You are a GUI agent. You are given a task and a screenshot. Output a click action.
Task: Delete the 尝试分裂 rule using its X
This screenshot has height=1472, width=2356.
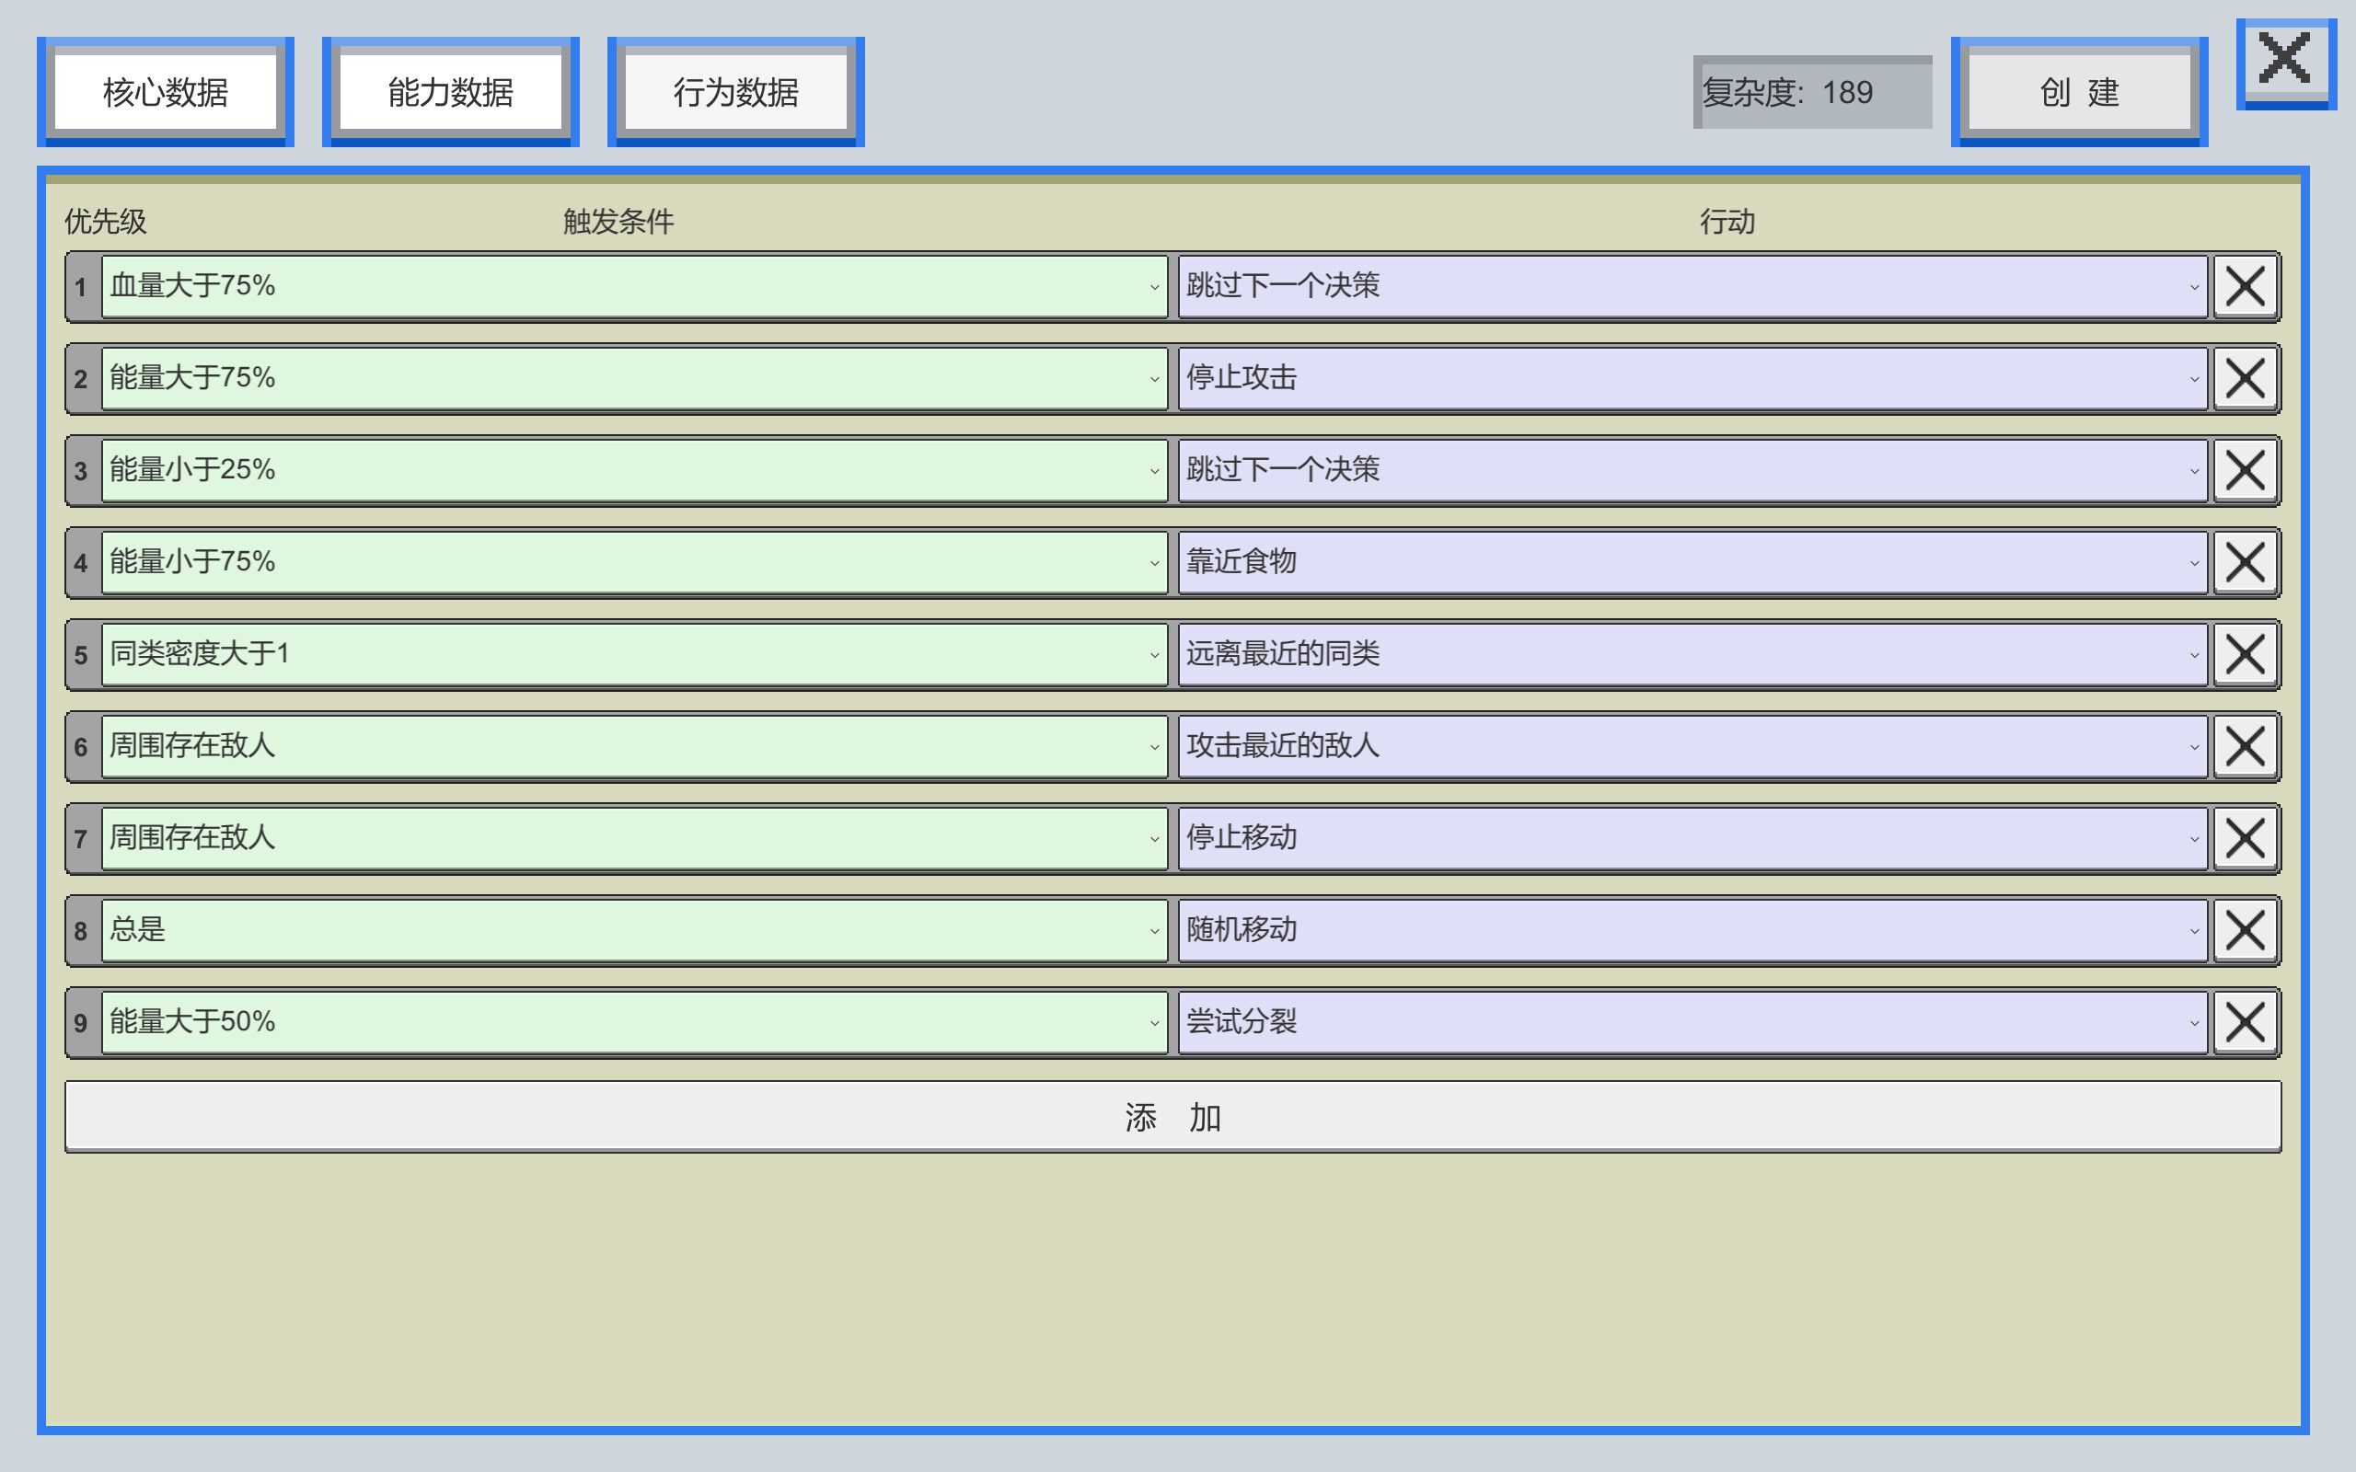(2245, 1022)
